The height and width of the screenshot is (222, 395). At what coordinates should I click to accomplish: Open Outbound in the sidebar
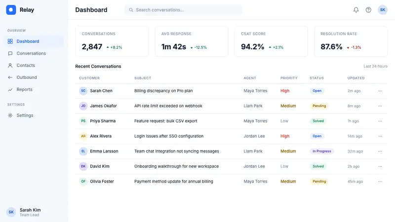coord(34,77)
